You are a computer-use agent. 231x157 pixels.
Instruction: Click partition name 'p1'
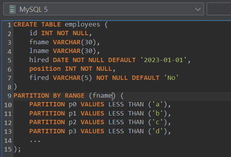[x=73, y=113]
